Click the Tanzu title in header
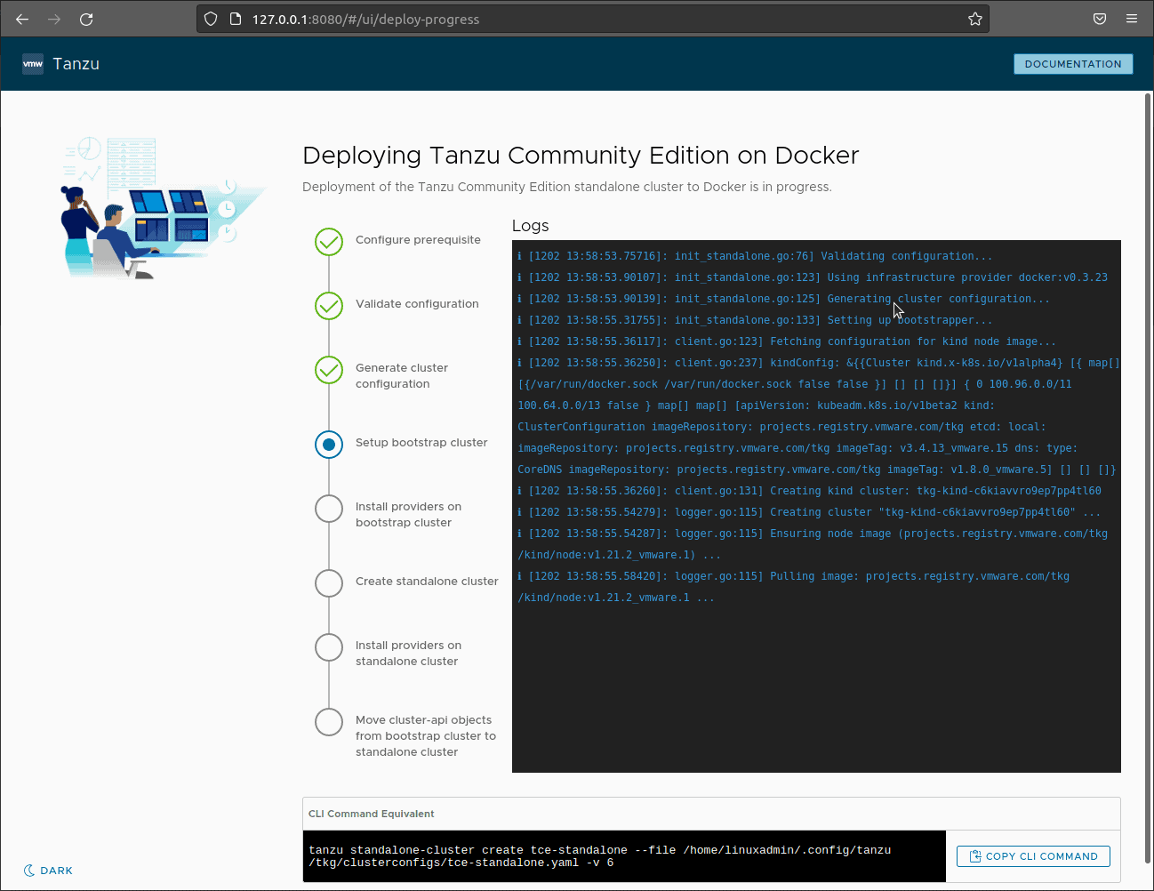1154x891 pixels. click(76, 64)
